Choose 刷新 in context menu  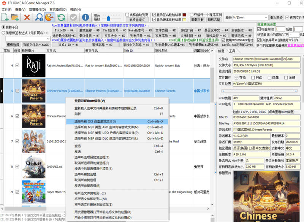pos(117,114)
